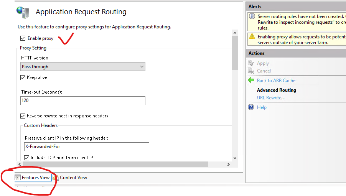Open URL Rewrite link
This screenshot has height=196, width=346.
click(x=271, y=97)
